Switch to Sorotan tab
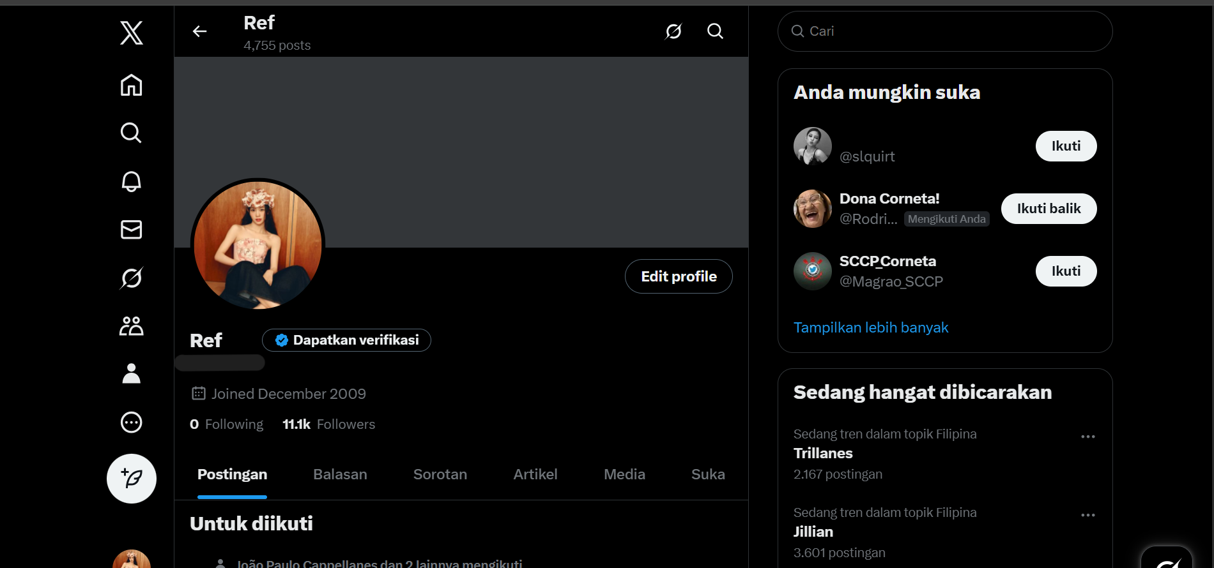 tap(440, 474)
